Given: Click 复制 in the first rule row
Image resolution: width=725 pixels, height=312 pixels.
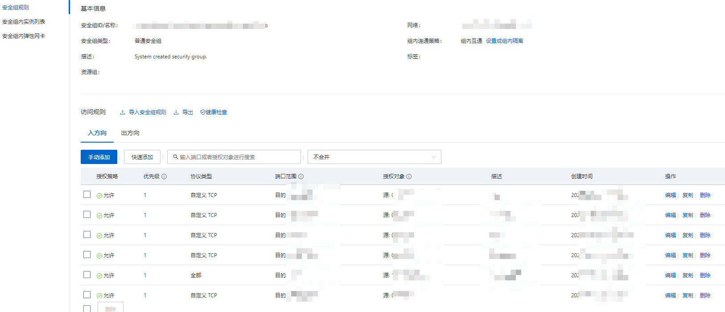Looking at the screenshot, I should [x=688, y=195].
